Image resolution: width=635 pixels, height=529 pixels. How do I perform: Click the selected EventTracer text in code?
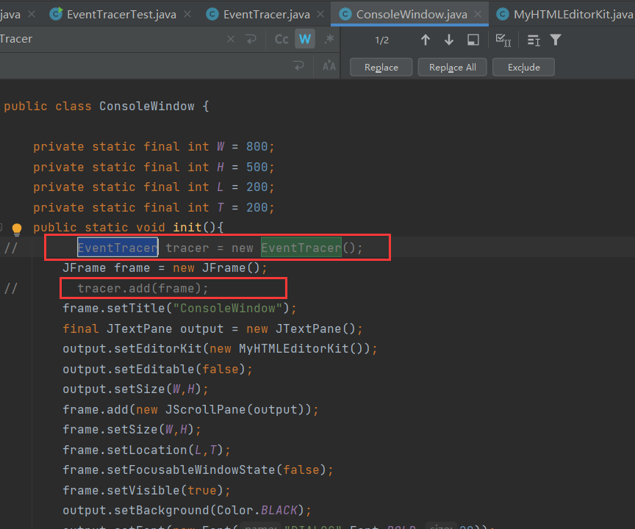118,248
